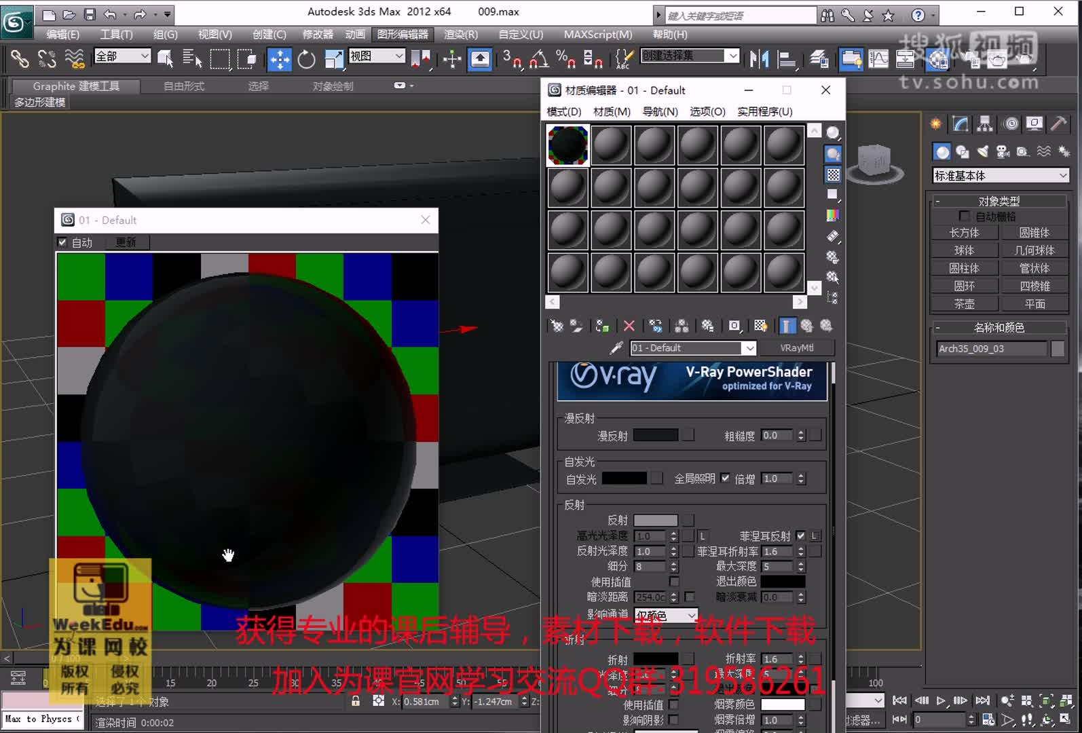This screenshot has width=1082, height=733.
Task: Click the 更新 button in preview window
Action: (126, 242)
